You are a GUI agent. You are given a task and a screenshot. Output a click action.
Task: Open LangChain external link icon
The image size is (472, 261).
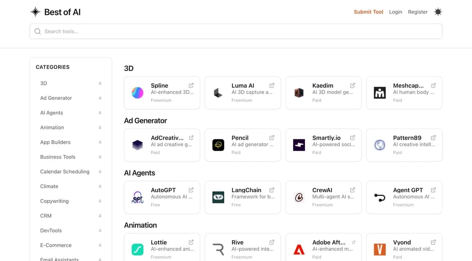click(272, 190)
